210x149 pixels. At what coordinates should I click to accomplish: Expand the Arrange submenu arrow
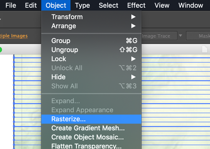pos(133,26)
